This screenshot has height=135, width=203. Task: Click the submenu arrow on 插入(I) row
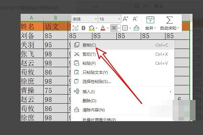coord(171,91)
